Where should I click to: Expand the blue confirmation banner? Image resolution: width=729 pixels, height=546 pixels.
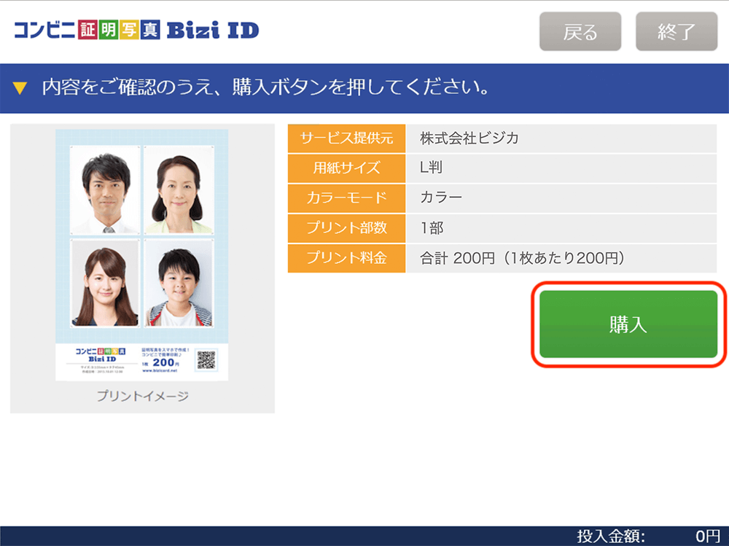pos(364,85)
